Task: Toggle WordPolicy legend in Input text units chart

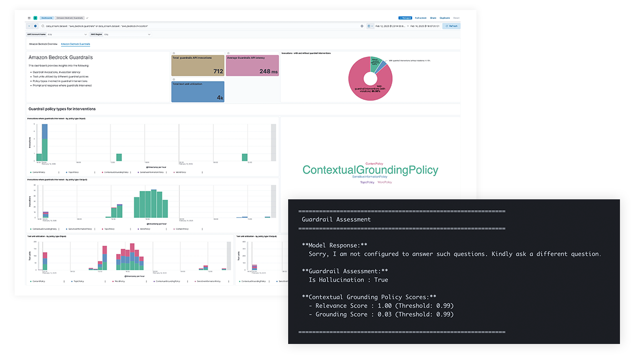Action: (119, 281)
